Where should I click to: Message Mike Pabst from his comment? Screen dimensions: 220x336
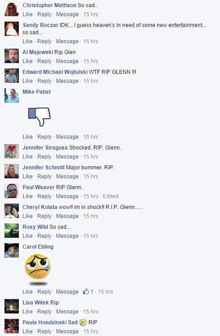pyautogui.click(x=67, y=137)
